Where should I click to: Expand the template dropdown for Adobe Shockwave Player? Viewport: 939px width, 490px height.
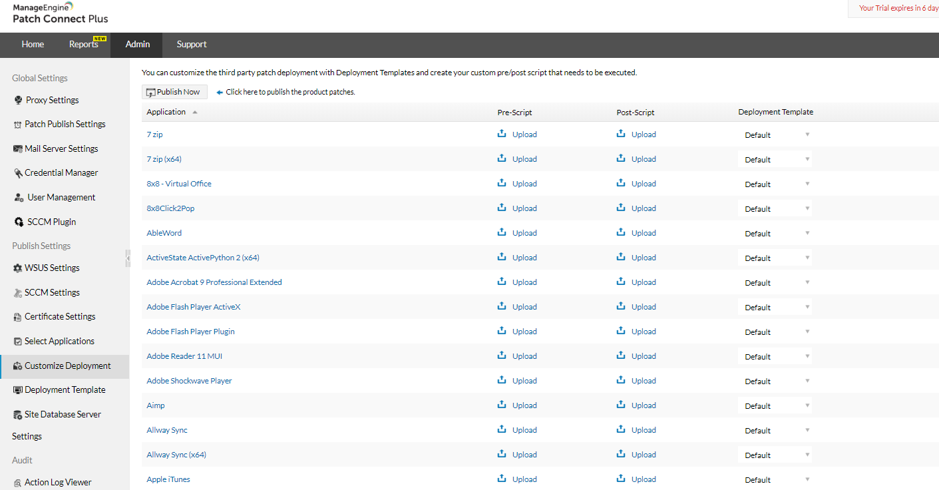775,381
